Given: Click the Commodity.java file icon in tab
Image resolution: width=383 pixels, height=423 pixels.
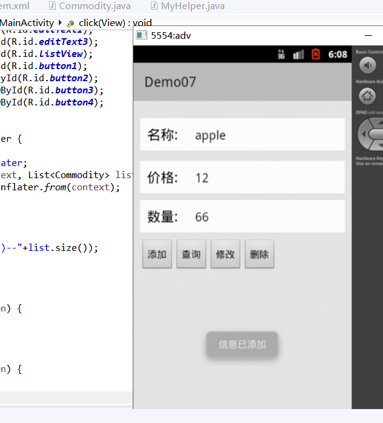Looking at the screenshot, I should [52, 5].
